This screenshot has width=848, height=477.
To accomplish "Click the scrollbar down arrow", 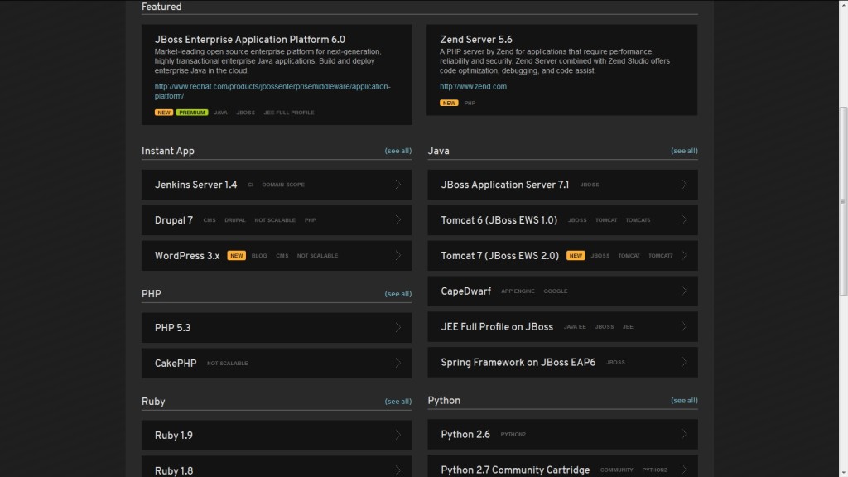I will (x=843, y=473).
